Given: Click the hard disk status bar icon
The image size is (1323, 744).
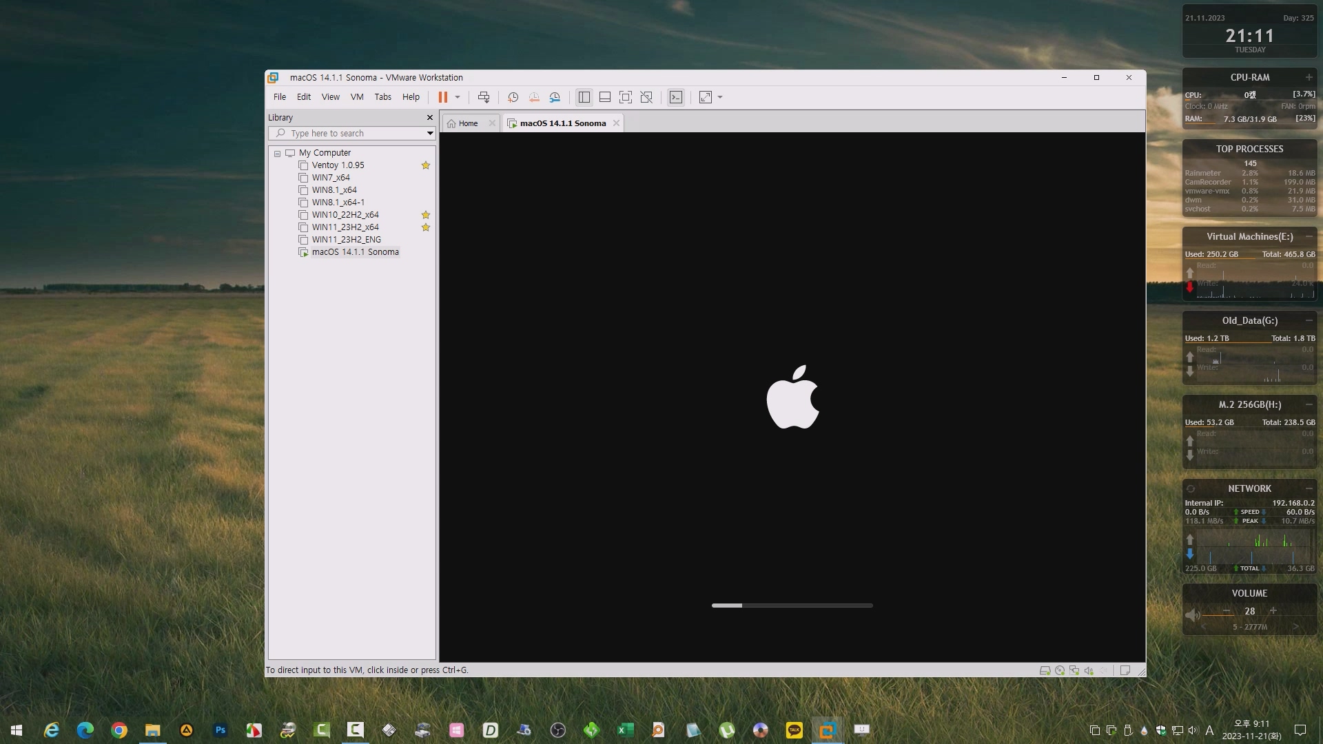Looking at the screenshot, I should (x=1045, y=670).
